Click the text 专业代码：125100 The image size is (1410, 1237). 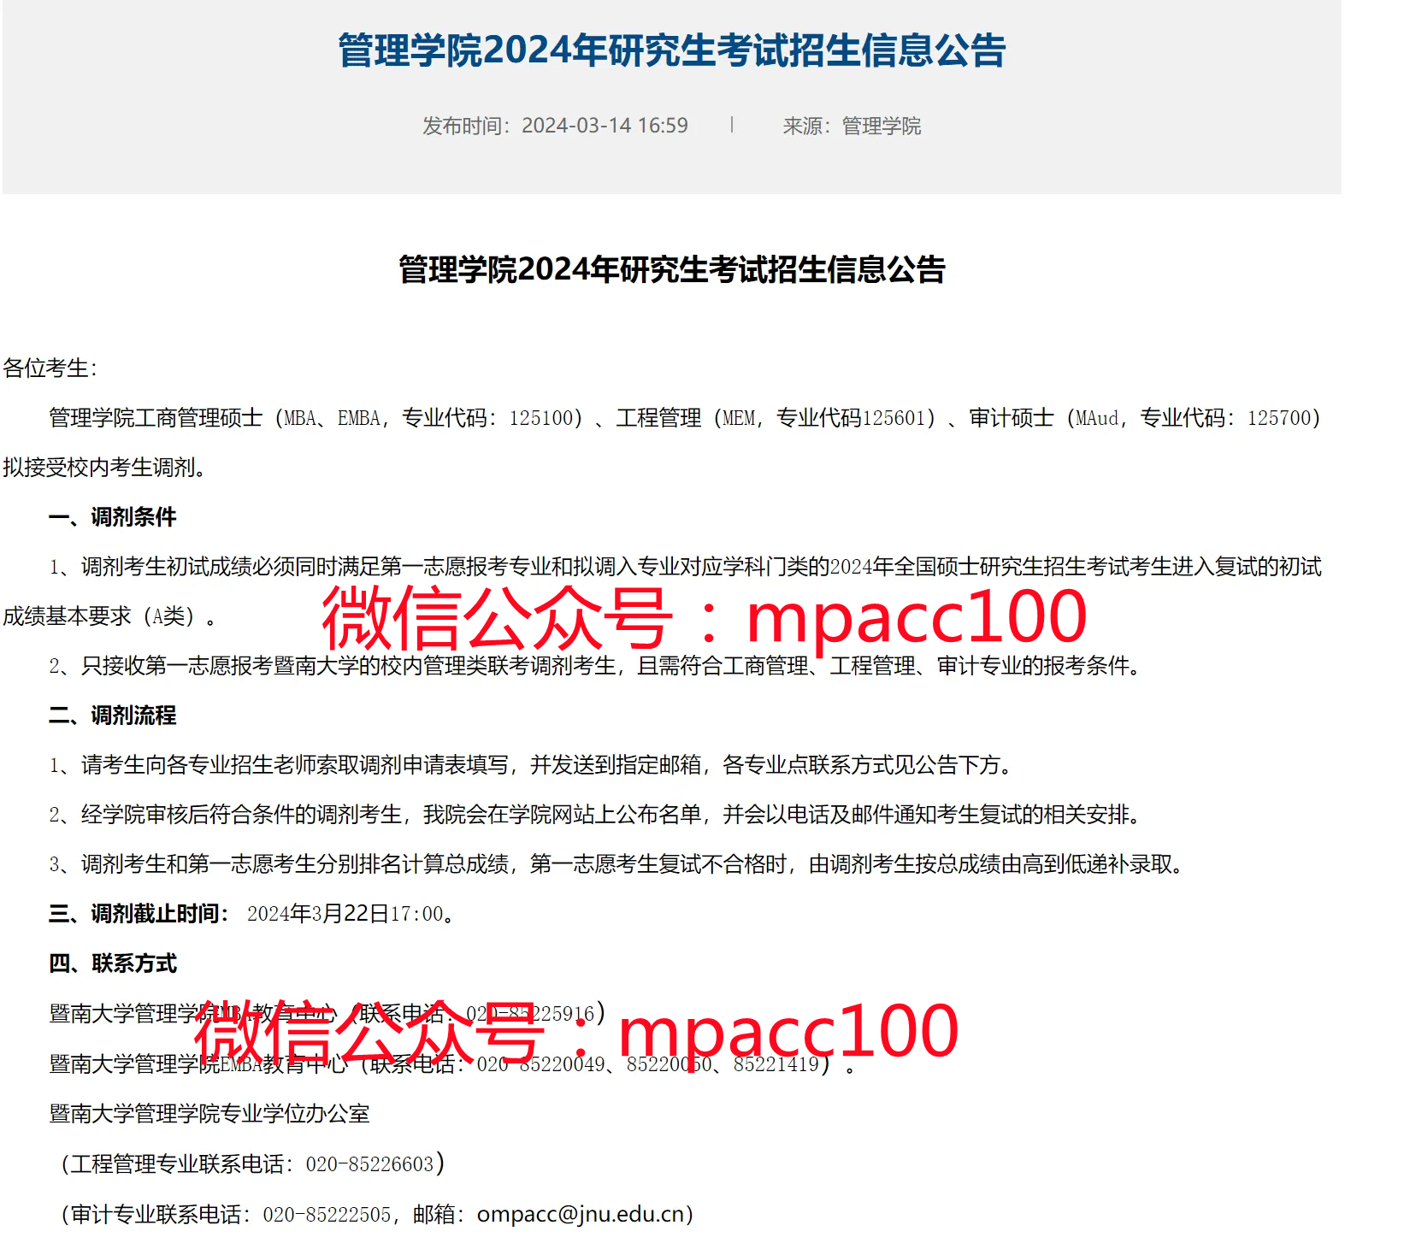tap(487, 418)
